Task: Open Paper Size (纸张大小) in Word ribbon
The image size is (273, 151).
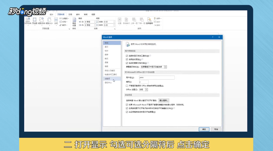Action: coord(49,21)
